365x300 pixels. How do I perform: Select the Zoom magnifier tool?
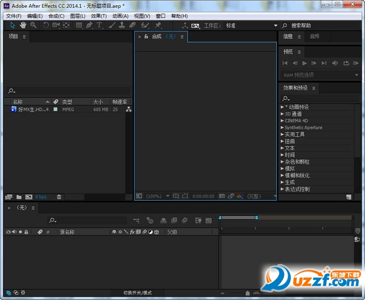33,25
